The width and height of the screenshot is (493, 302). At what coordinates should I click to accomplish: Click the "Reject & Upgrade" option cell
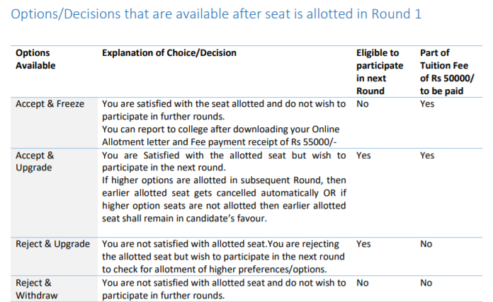(52, 244)
